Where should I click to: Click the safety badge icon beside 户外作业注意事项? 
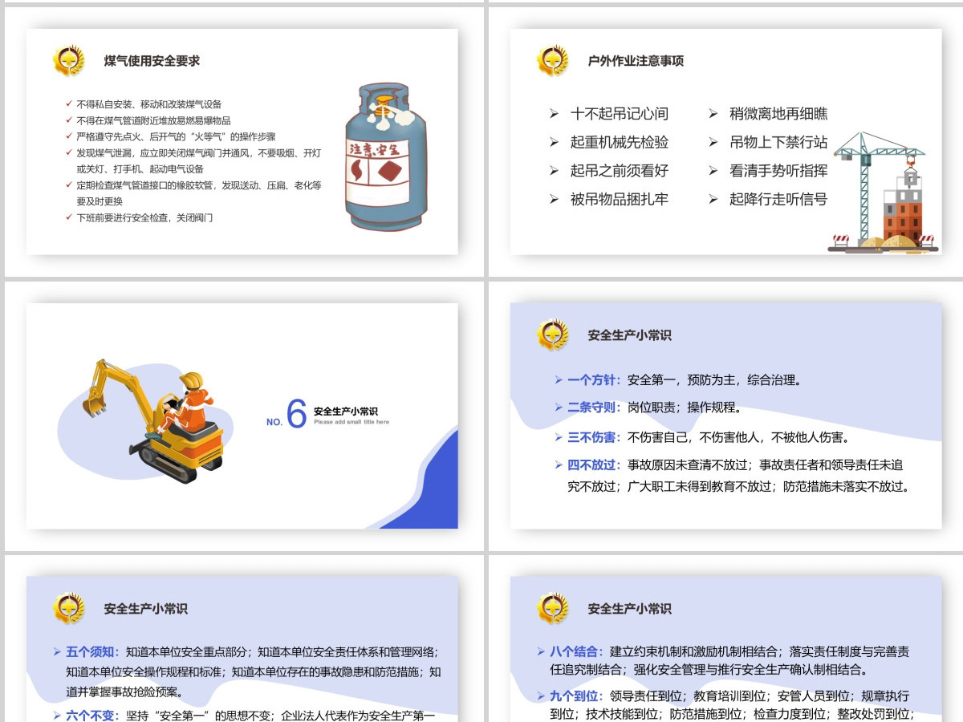(x=553, y=61)
